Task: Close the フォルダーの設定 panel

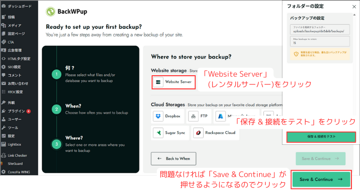Action: coord(354,7)
